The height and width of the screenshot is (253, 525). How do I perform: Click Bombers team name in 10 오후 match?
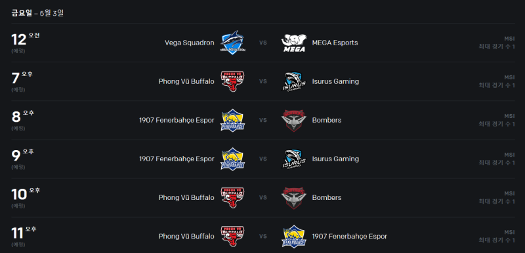pyautogui.click(x=327, y=198)
